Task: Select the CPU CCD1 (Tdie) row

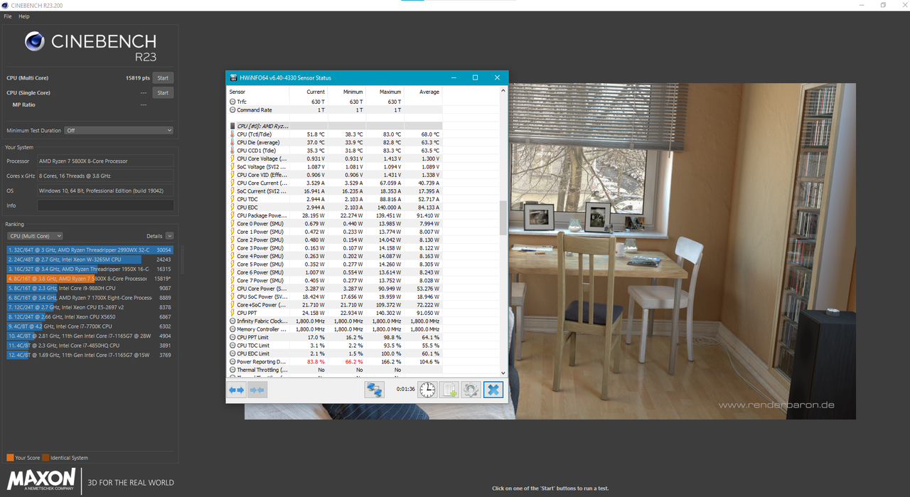Action: tap(335, 151)
